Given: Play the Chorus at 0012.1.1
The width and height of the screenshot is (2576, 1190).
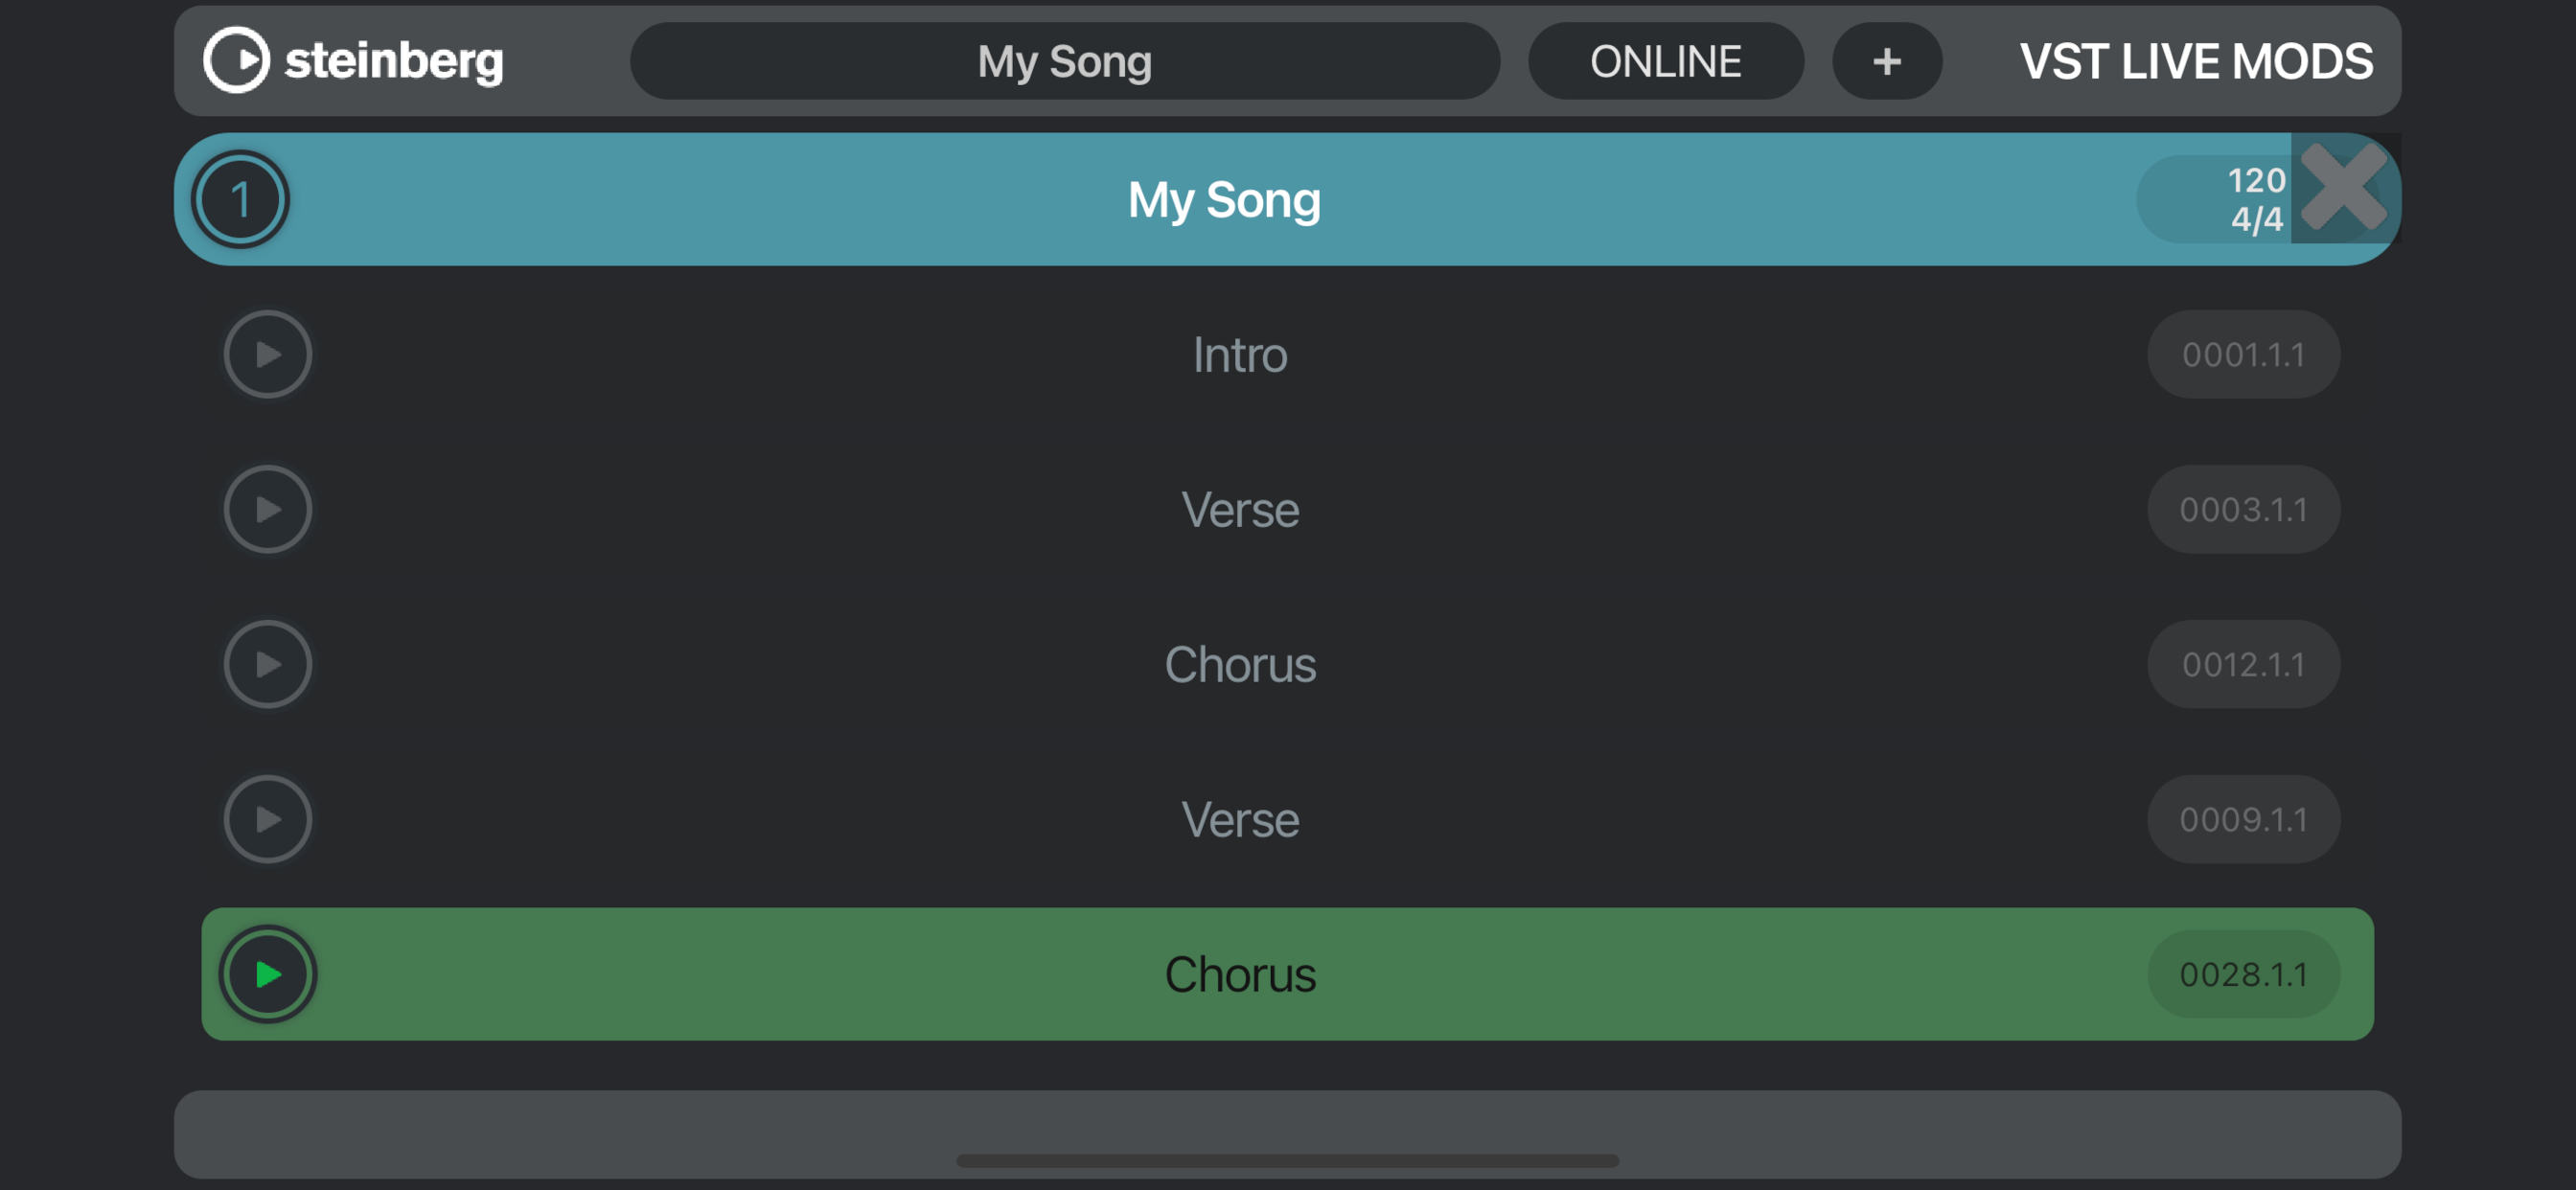Looking at the screenshot, I should 267,664.
